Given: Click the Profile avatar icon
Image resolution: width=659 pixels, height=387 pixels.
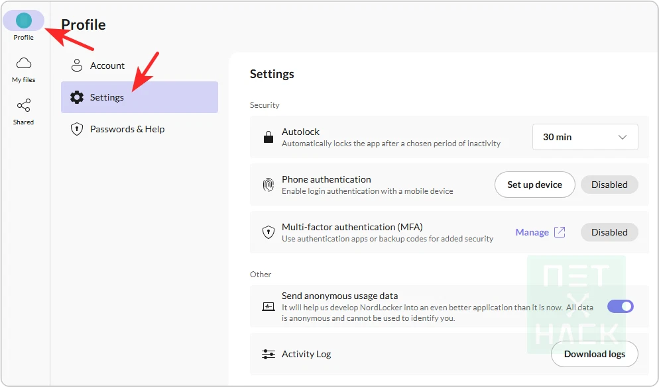Looking at the screenshot, I should [x=24, y=21].
